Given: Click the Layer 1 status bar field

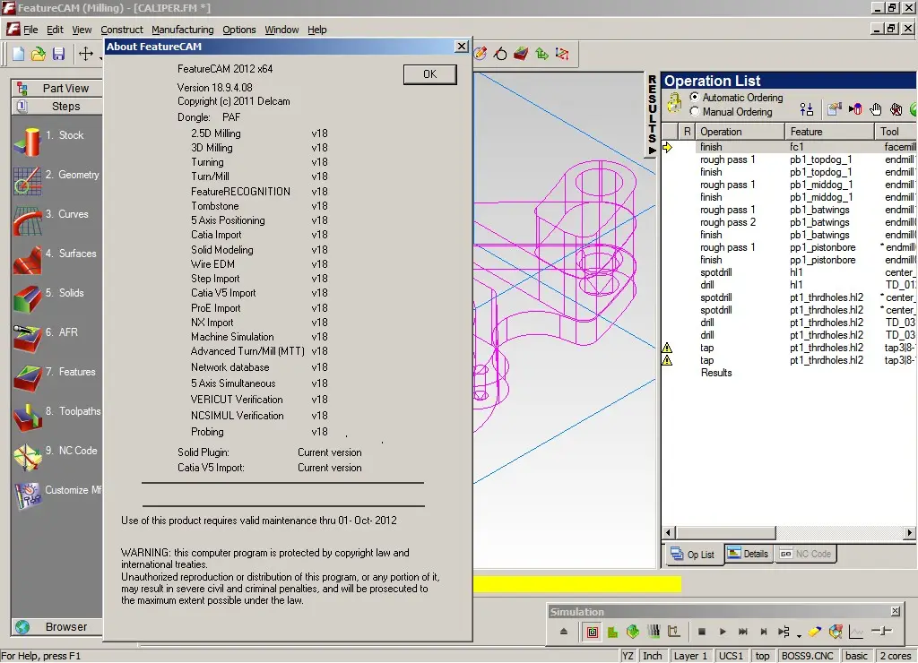Looking at the screenshot, I should (x=691, y=656).
